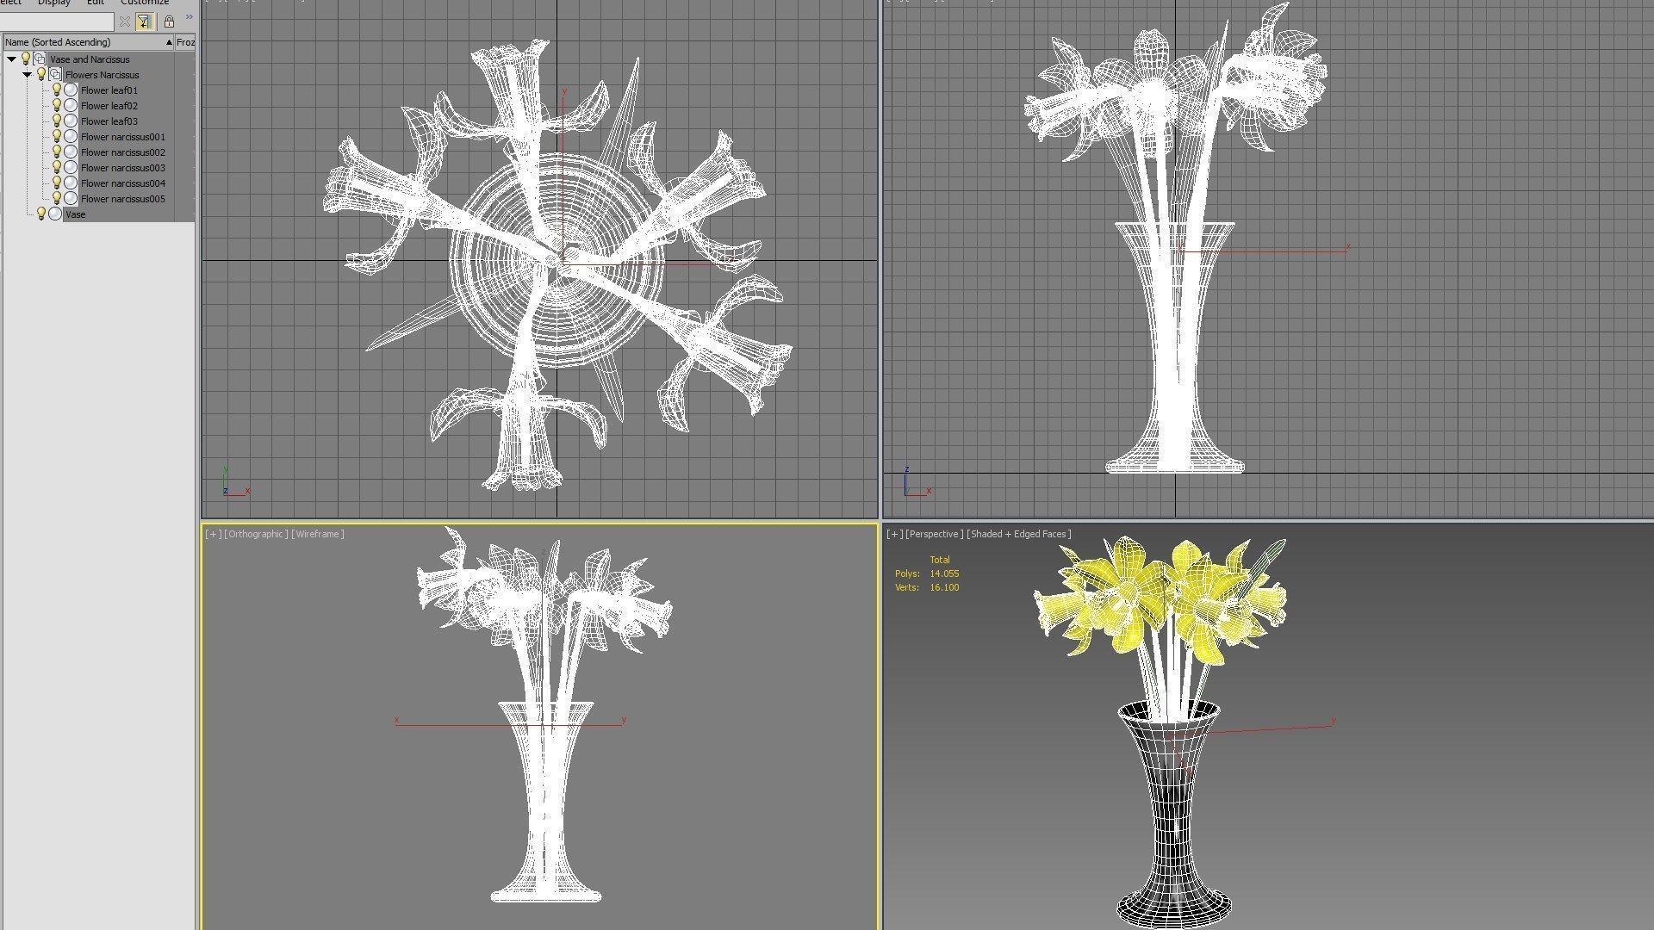The height and width of the screenshot is (930, 1654).
Task: Open the [Wireframe] shading menu
Action: 318,534
